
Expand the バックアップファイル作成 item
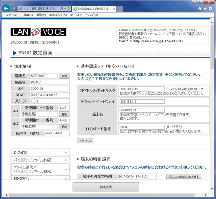[40, 160]
